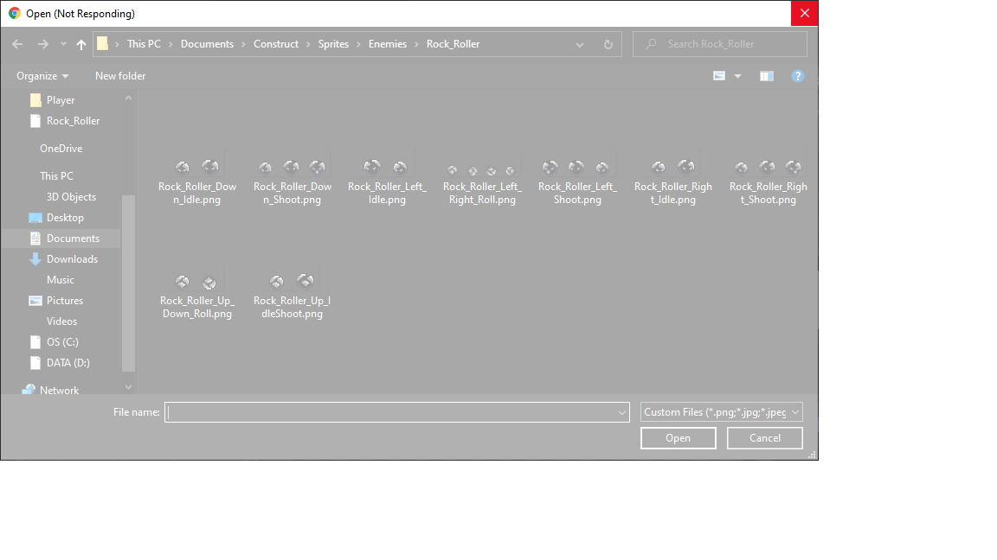Click the Chrome icon in title bar
Image resolution: width=997 pixels, height=560 pixels.
pos(14,13)
